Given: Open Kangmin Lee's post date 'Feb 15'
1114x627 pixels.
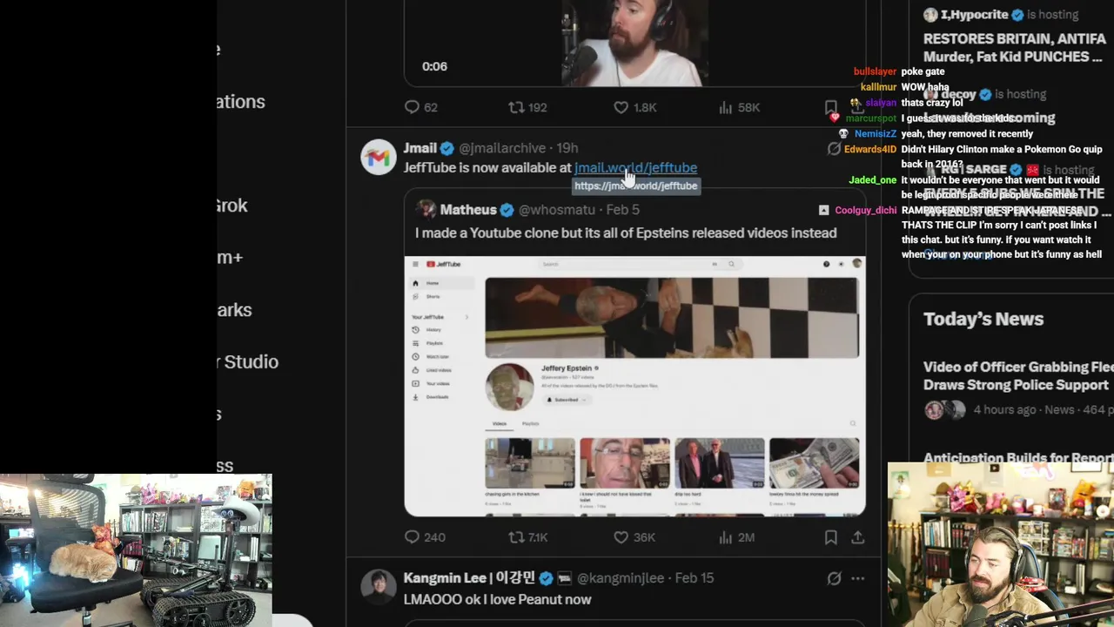Looking at the screenshot, I should pyautogui.click(x=694, y=578).
